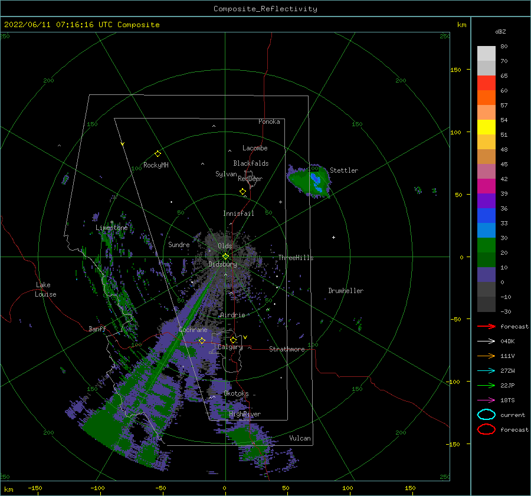Screen dimensions: 531x496
Task: Select the magenta swatch between 39 and 42 dBZ
Action: click(x=486, y=186)
